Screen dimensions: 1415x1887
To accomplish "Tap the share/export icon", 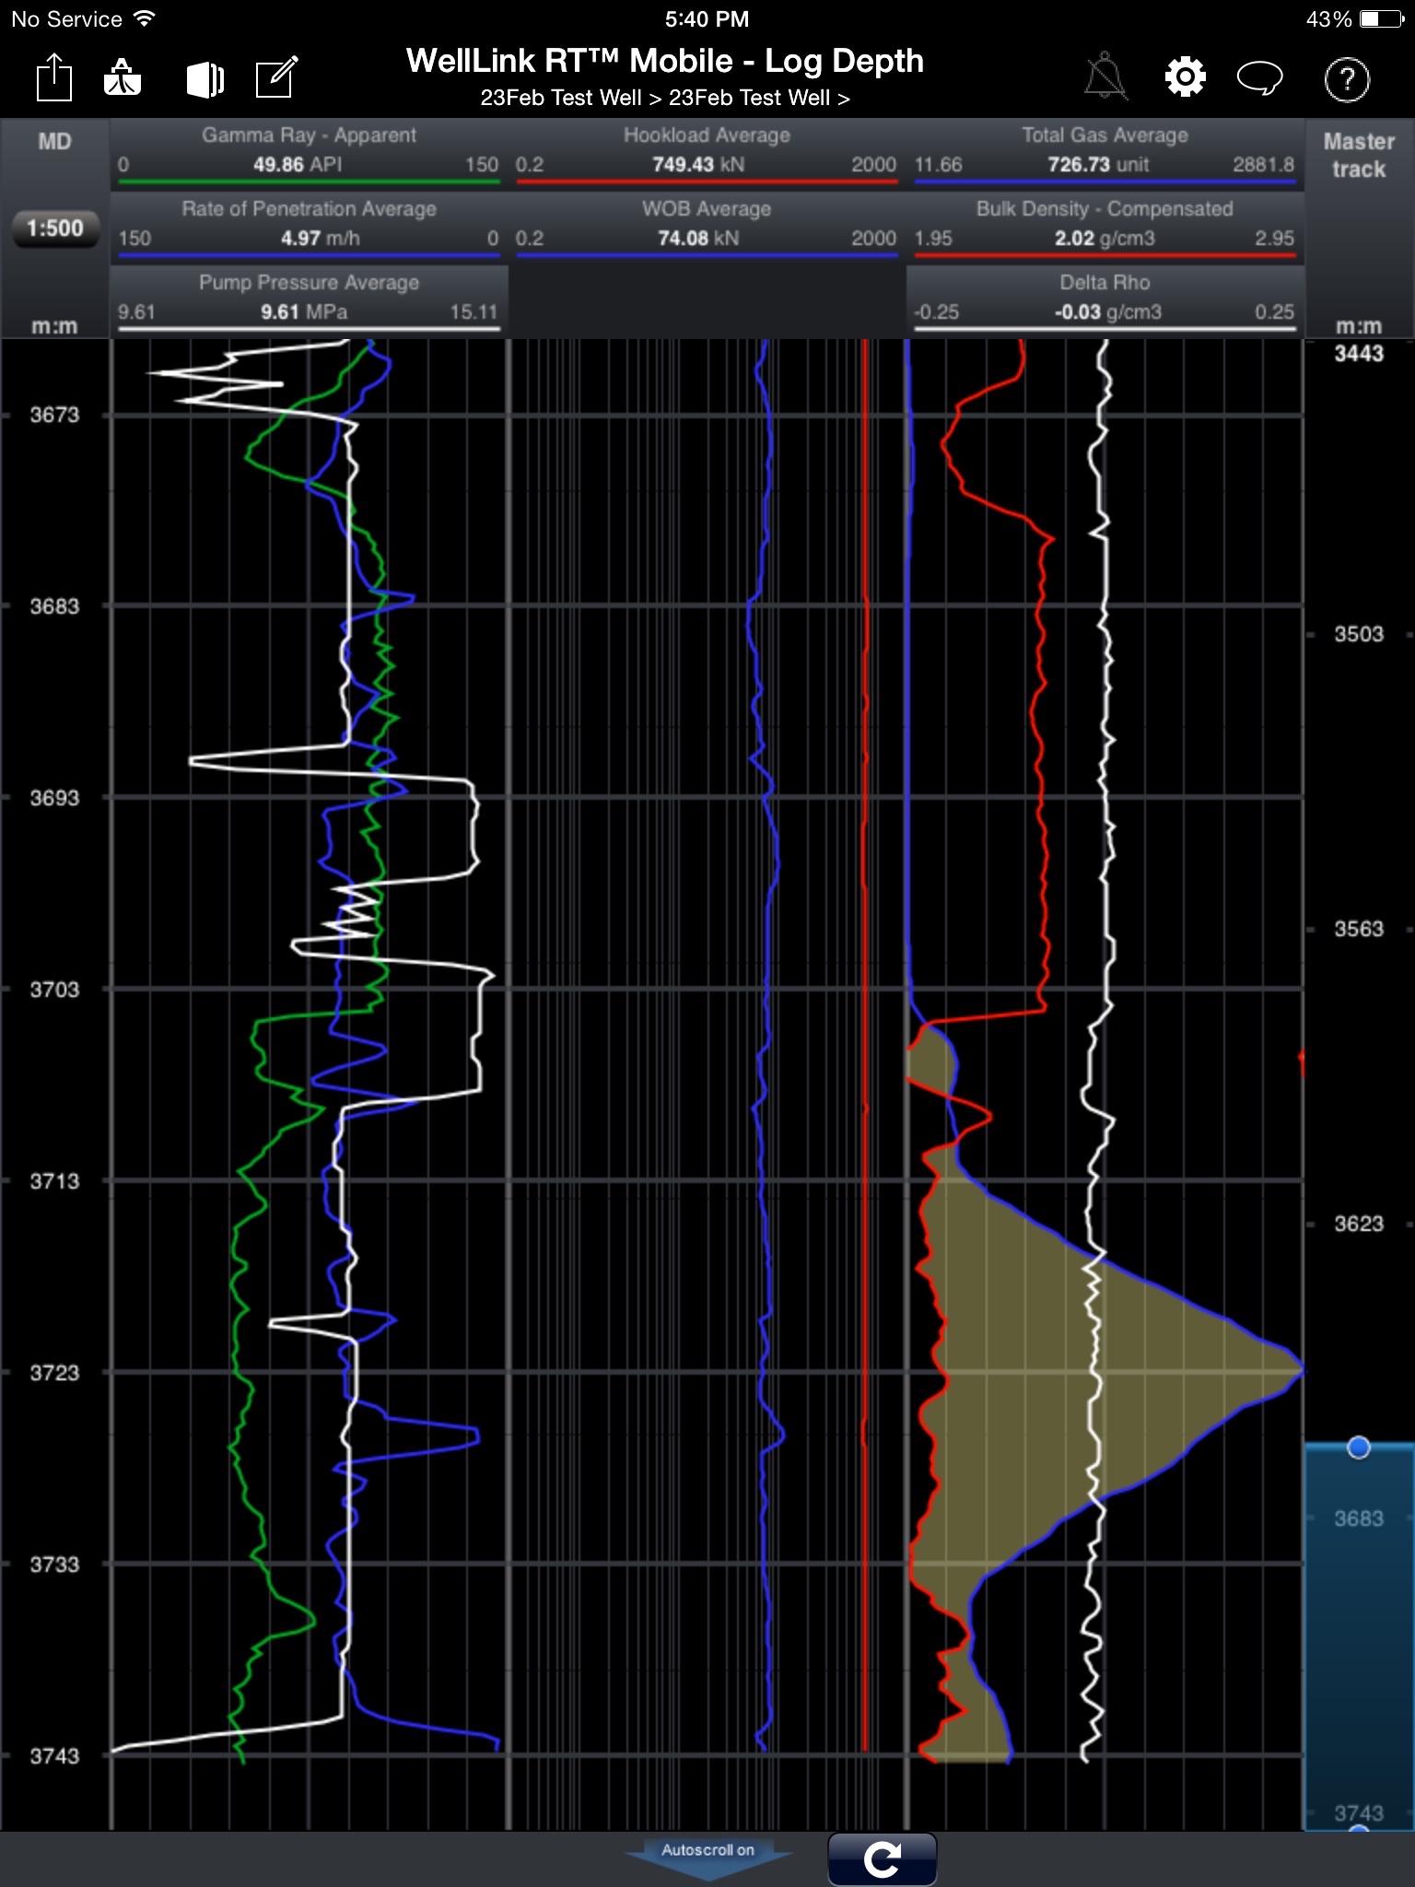I will pyautogui.click(x=54, y=77).
